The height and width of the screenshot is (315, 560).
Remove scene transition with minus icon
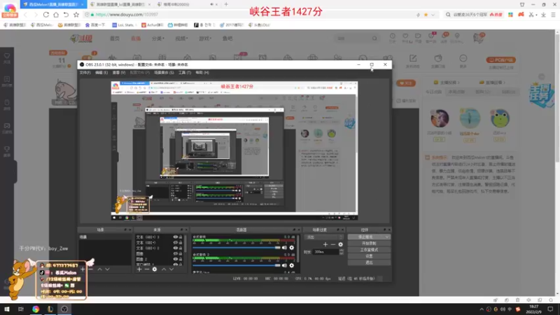tap(333, 244)
